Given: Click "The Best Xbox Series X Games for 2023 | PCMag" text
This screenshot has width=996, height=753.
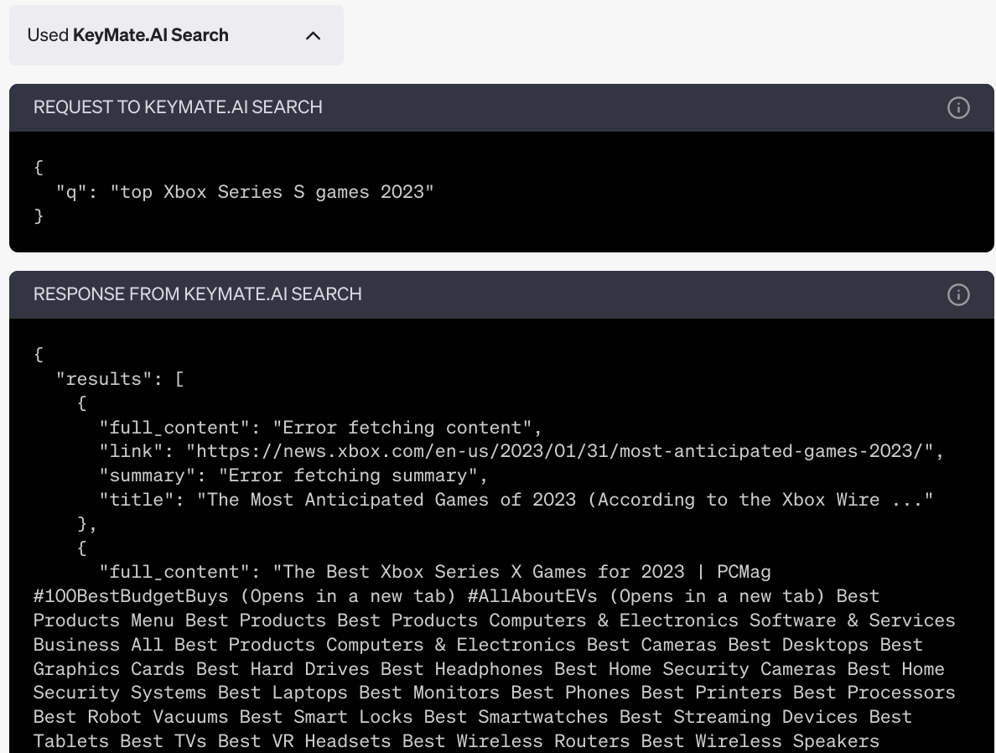Looking at the screenshot, I should click(527, 572).
